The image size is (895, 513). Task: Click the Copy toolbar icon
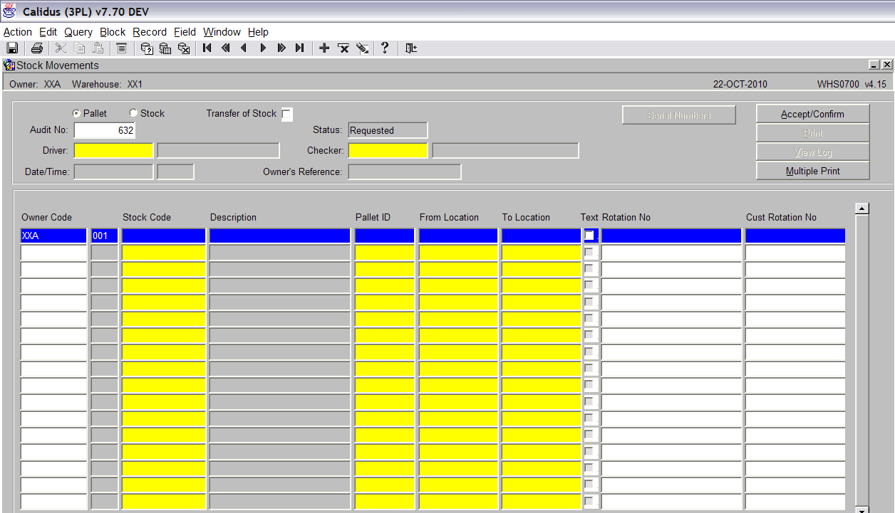click(x=79, y=48)
